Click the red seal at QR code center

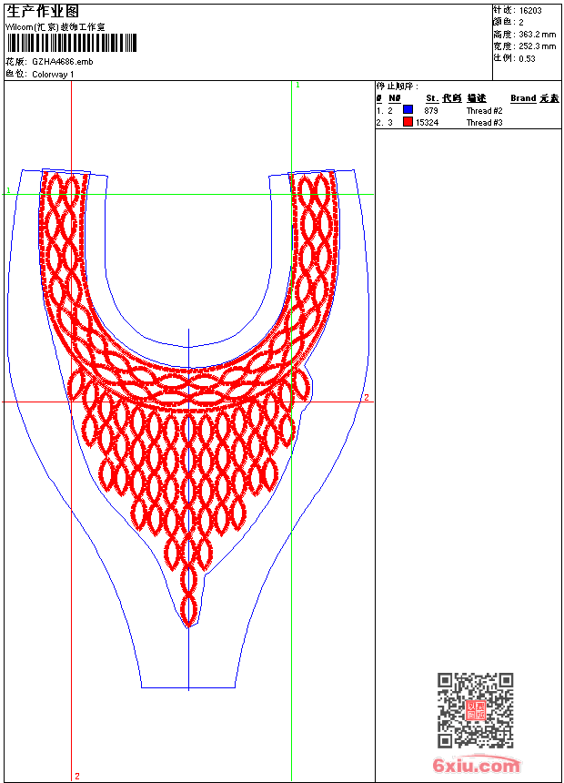pos(476,710)
